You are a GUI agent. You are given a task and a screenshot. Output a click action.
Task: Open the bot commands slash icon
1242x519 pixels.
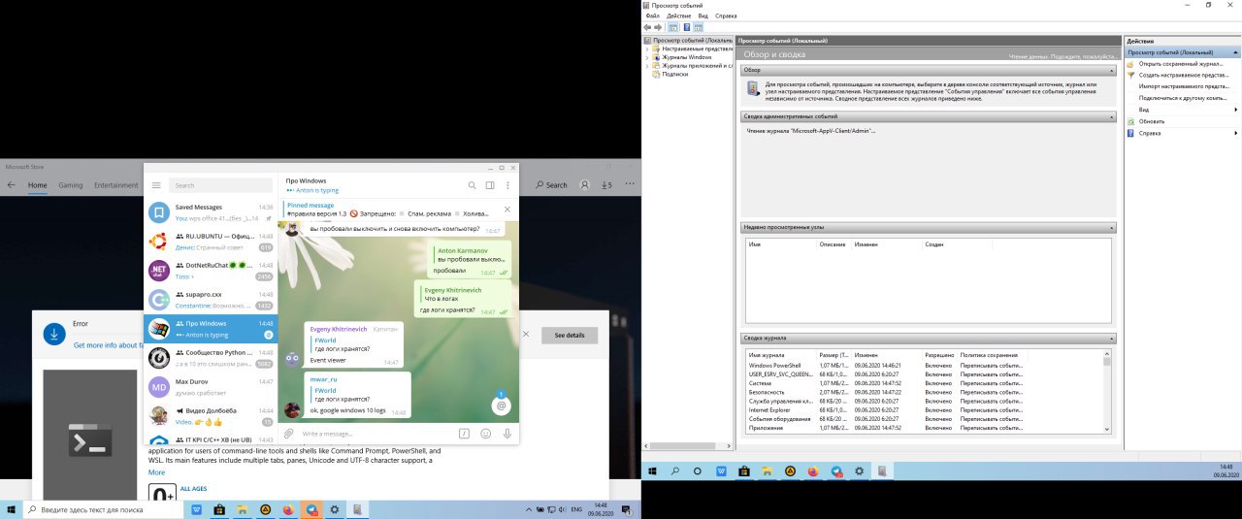point(465,434)
